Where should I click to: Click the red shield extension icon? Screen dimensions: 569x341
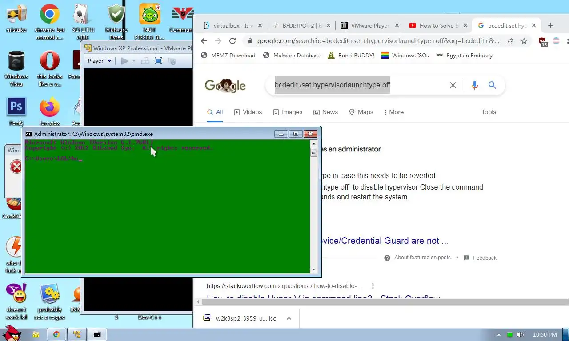point(543,42)
